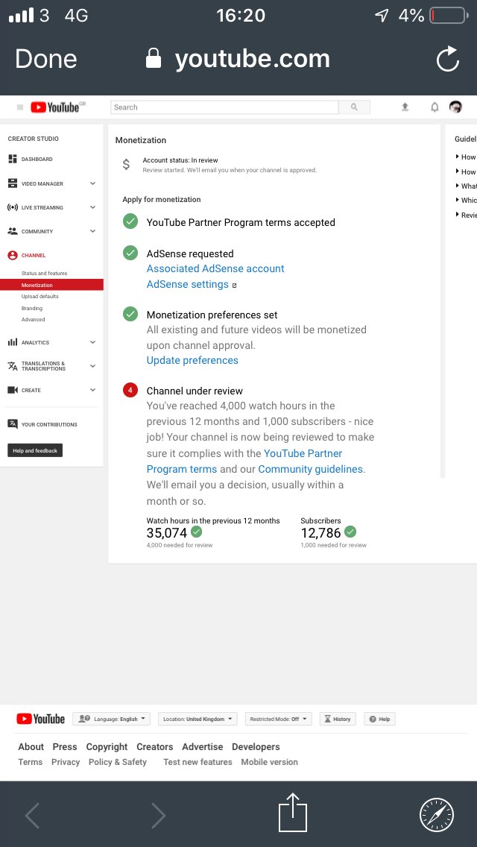This screenshot has width=477, height=847.
Task: Click the footer History button
Action: [338, 719]
